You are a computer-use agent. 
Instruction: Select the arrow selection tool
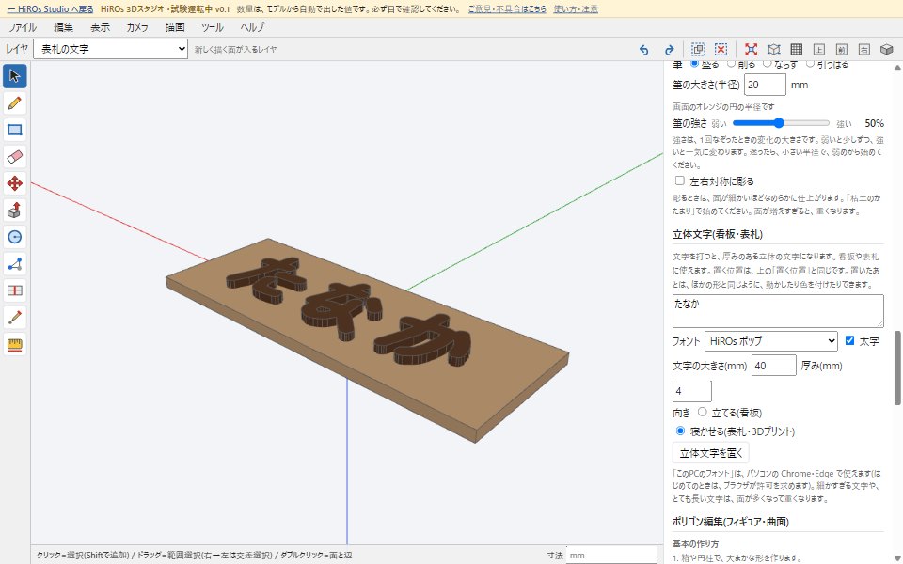15,76
